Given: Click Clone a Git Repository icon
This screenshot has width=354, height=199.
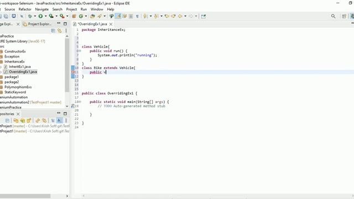Looking at the screenshot, I should (x=22, y=121).
